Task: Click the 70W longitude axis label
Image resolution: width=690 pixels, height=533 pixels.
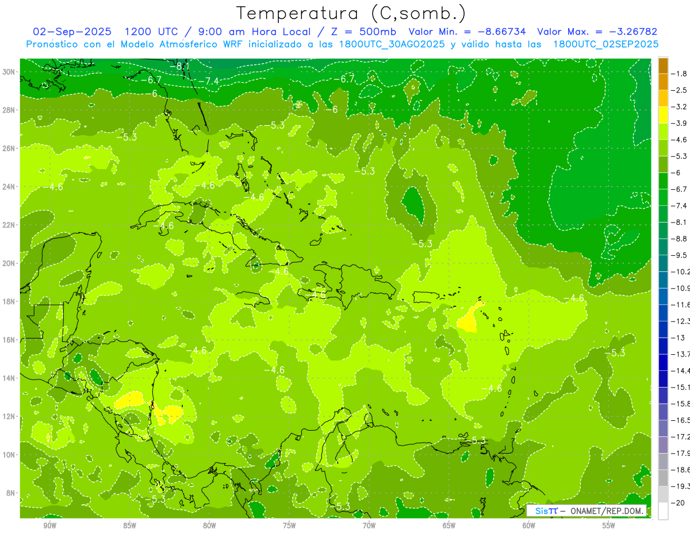Action: click(x=369, y=526)
